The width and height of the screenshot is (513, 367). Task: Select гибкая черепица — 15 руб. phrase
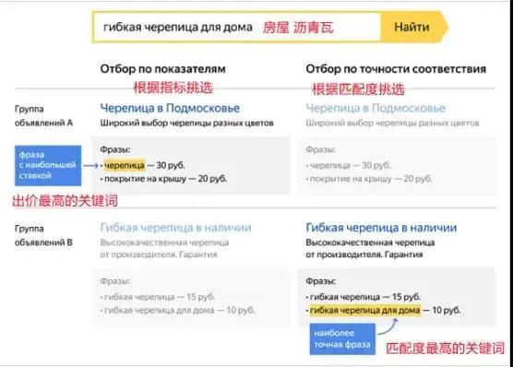pos(364,297)
